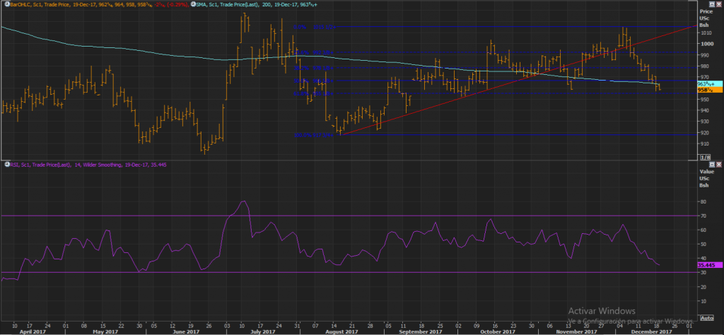
Task: Click the August 2017 month label
Action: (342, 331)
